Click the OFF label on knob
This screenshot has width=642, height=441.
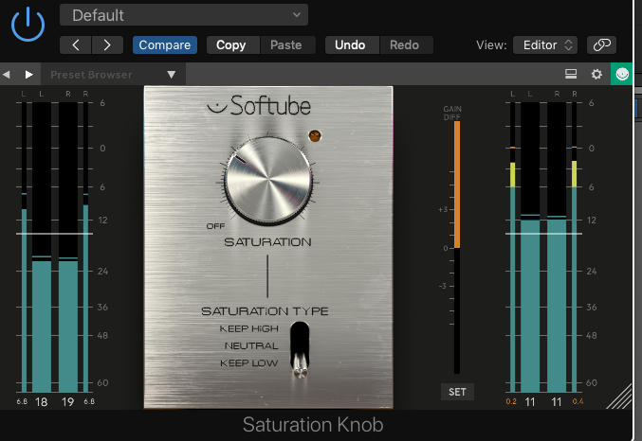pyautogui.click(x=215, y=226)
